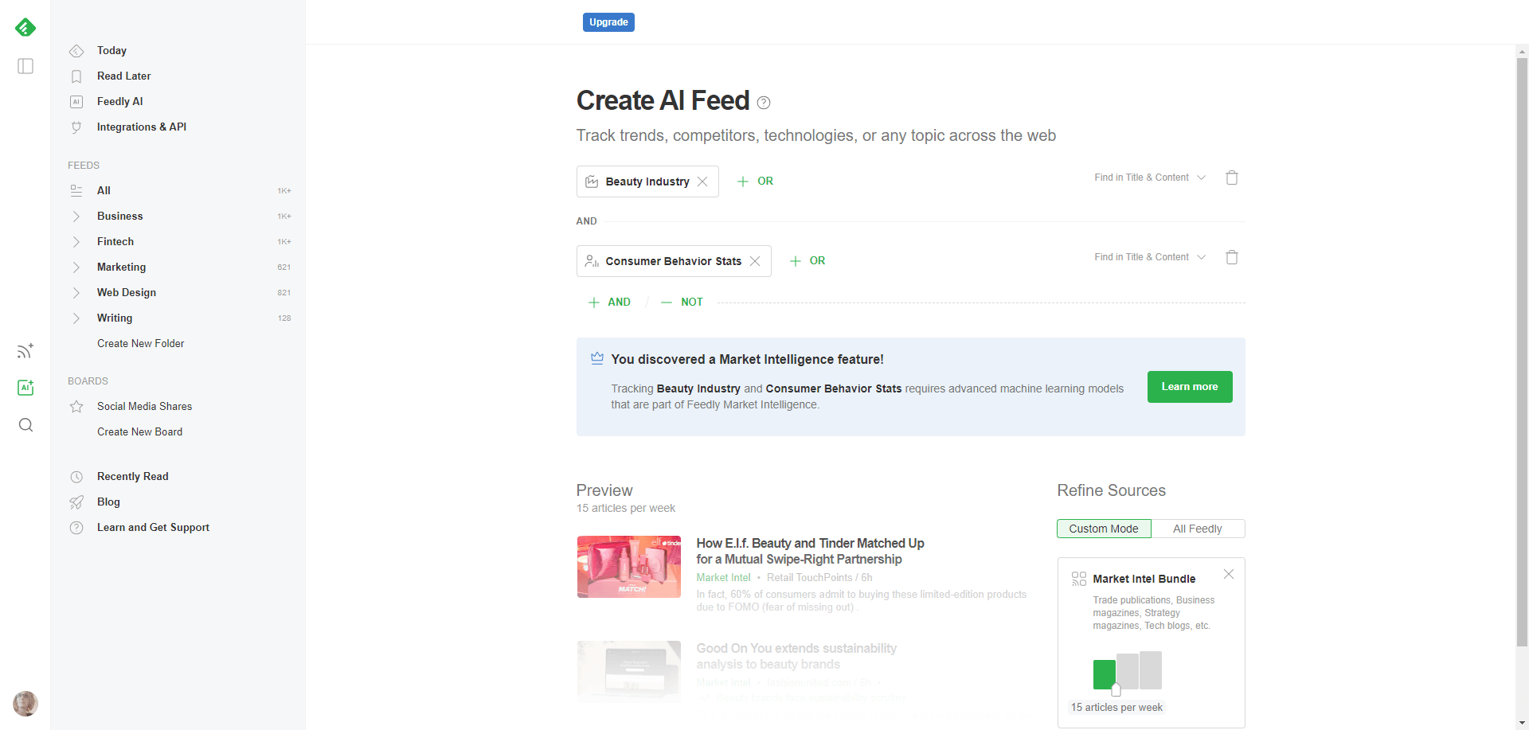1529x730 pixels.
Task: Open the Social Media Shares board
Action: click(x=144, y=406)
